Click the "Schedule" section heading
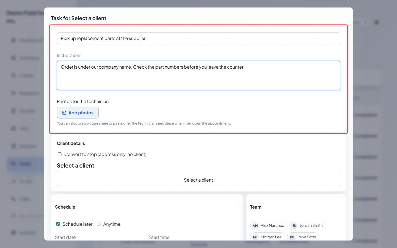The image size is (397, 248). pos(65,207)
